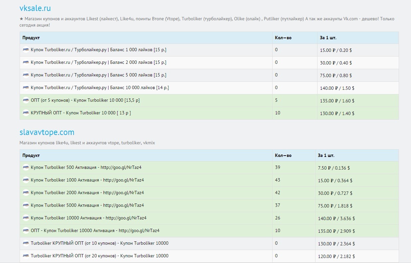Click icon beside Turboliker 1 000 лайков coupon
The width and height of the screenshot is (411, 263).
tap(26, 50)
